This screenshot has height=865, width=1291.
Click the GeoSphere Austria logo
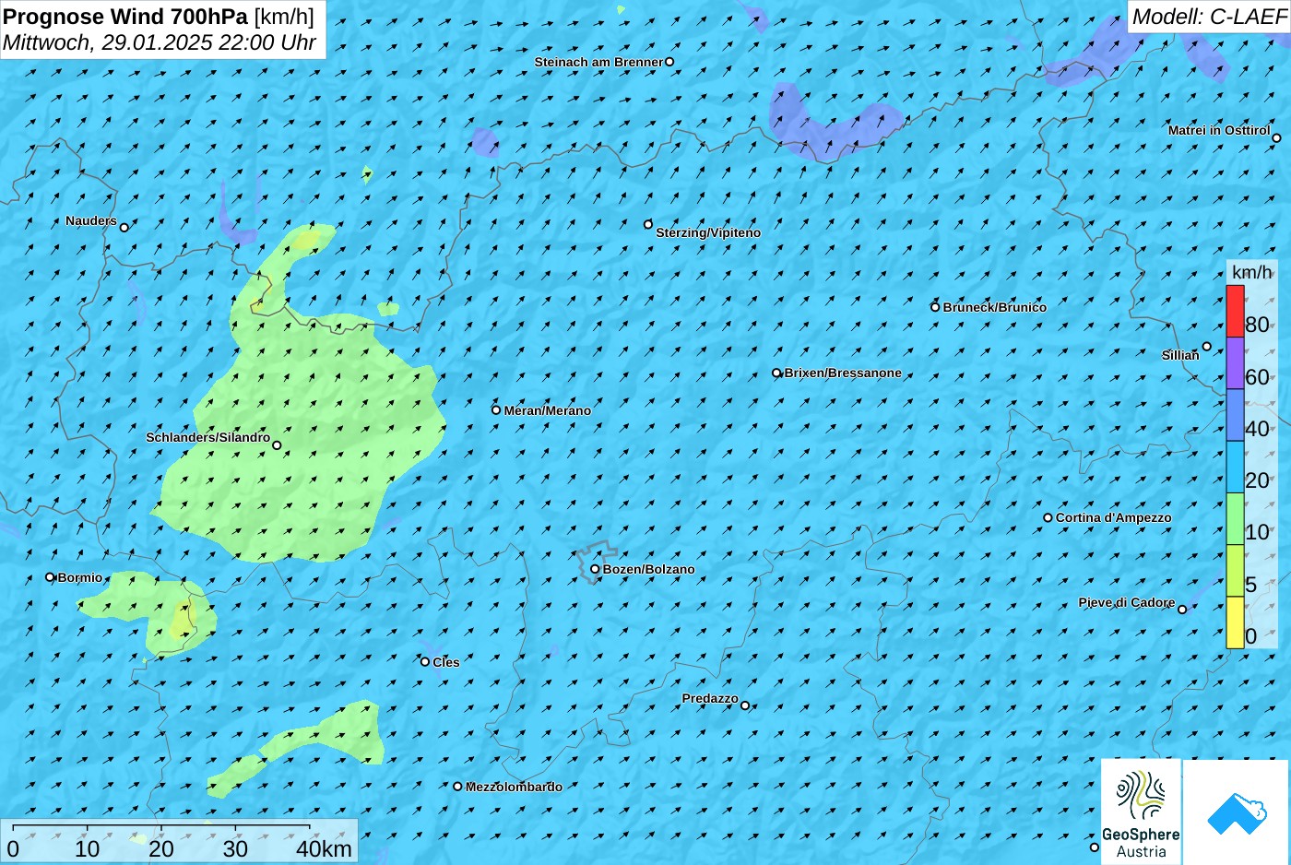(1141, 812)
